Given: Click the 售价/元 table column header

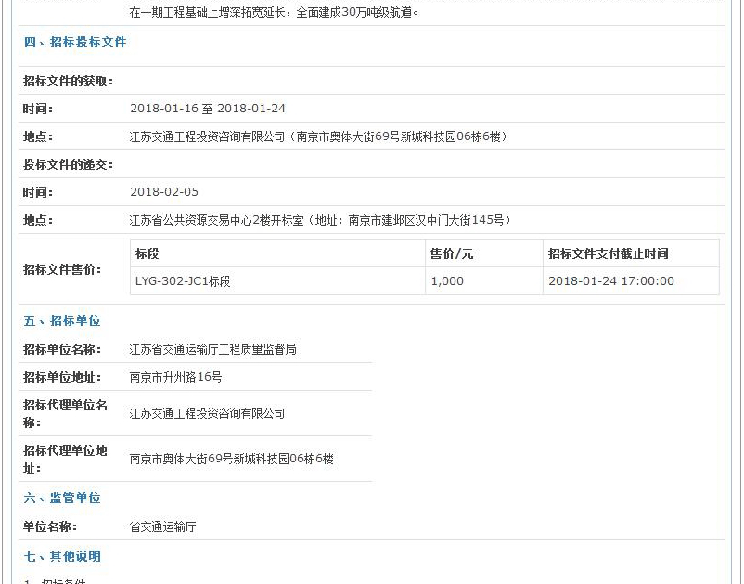Looking at the screenshot, I should point(452,253).
